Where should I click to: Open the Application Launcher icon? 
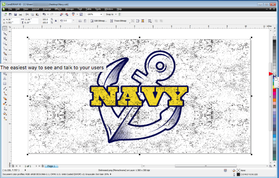point(73,14)
